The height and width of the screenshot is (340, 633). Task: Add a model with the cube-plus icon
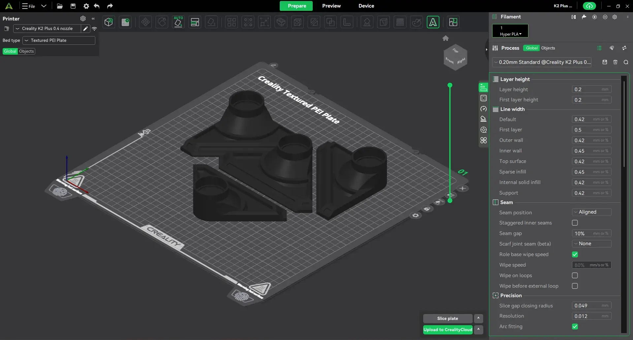coord(109,22)
